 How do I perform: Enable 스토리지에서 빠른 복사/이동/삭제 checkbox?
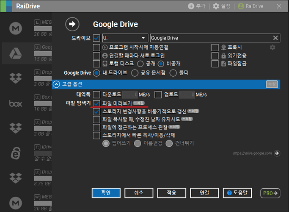(96, 135)
